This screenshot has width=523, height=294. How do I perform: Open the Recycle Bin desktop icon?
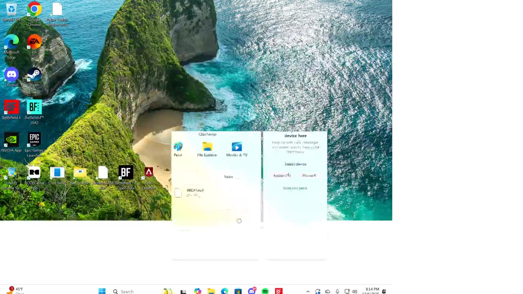point(11,12)
